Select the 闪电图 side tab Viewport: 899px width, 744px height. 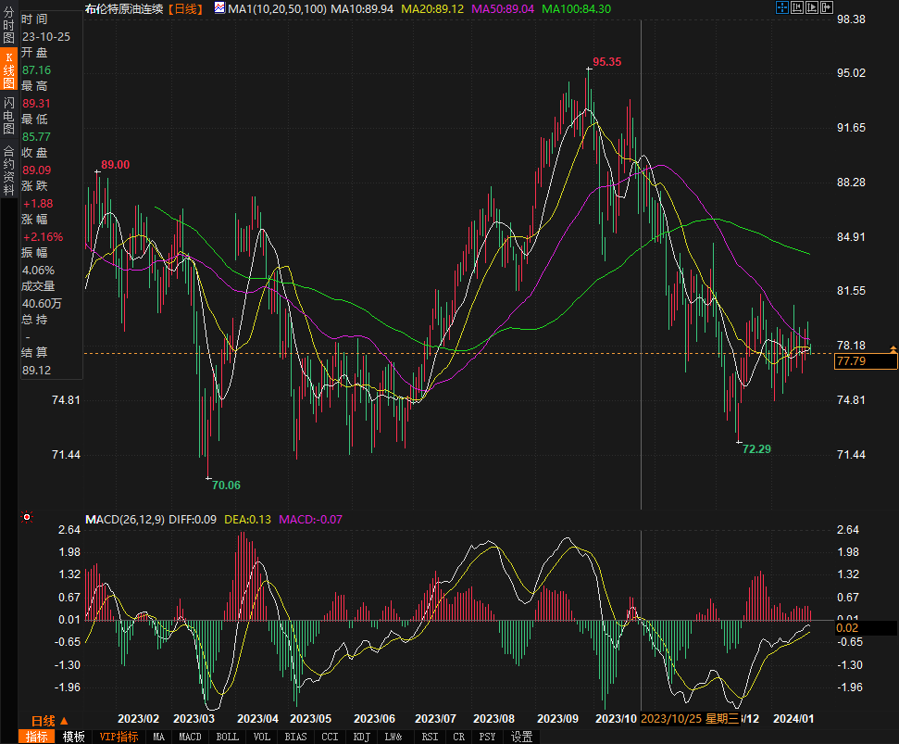point(8,116)
